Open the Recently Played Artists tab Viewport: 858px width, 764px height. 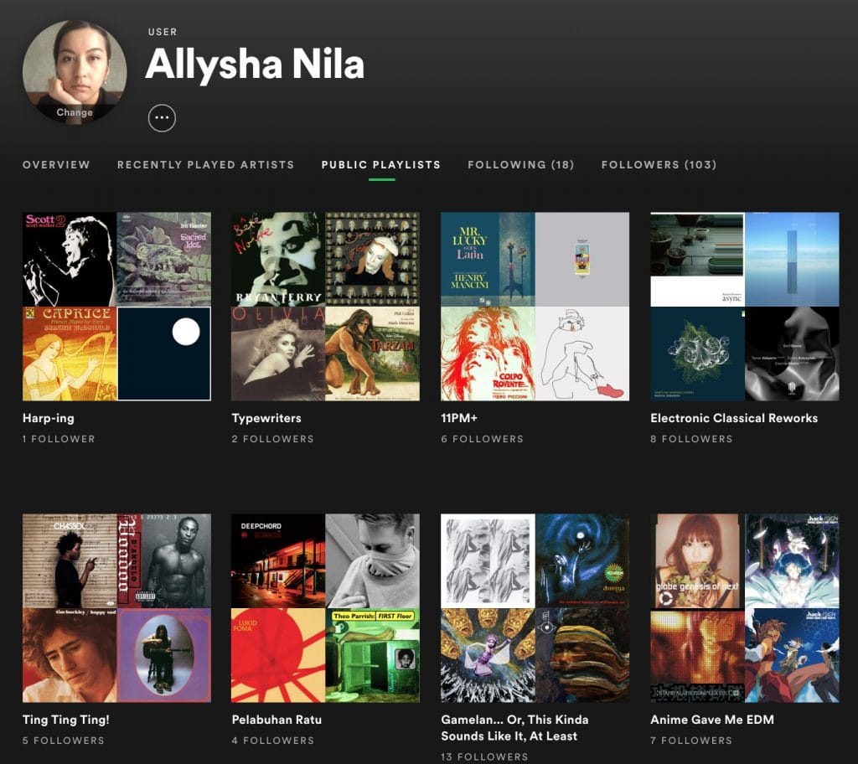pyautogui.click(x=206, y=165)
